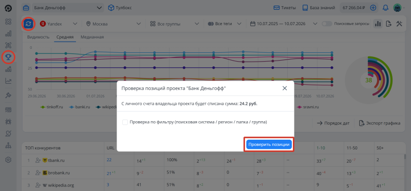Open the bar chart icon in the left sidebar
Screen dimensions: 411x191
(8, 33)
